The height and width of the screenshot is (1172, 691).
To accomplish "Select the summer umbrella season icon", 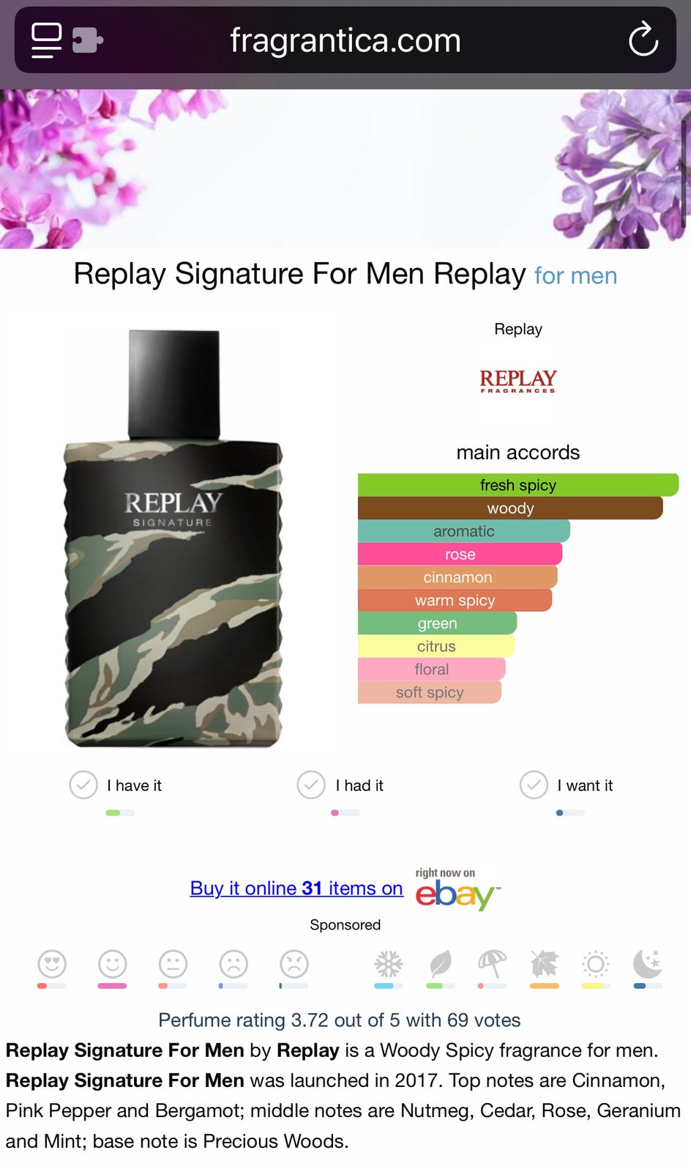I will [x=492, y=964].
